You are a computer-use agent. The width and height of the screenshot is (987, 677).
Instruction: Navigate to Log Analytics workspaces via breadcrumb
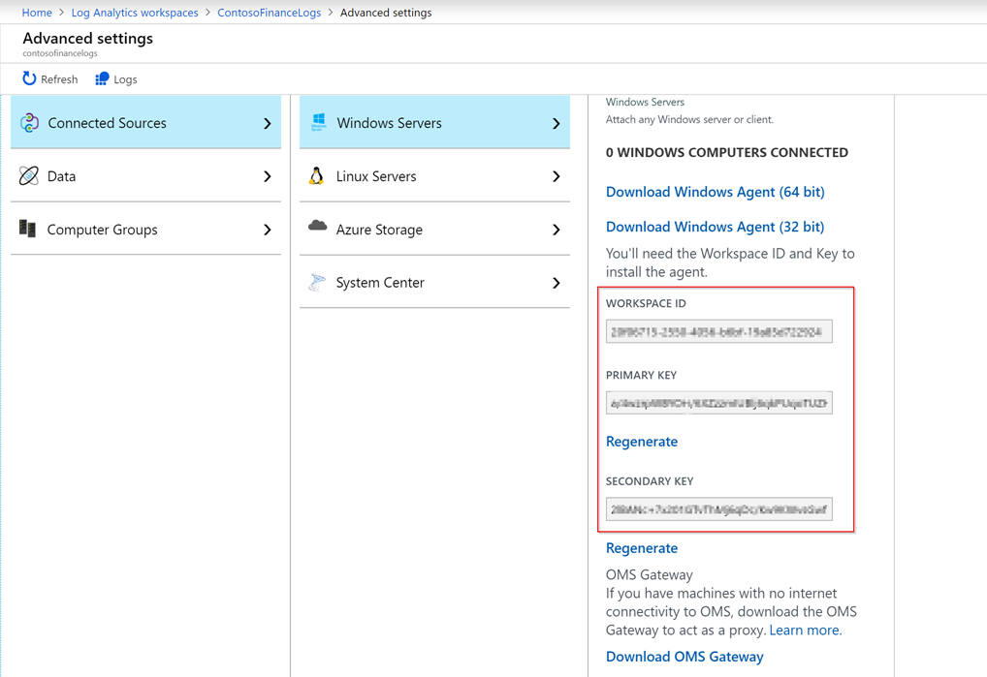pyautogui.click(x=134, y=13)
